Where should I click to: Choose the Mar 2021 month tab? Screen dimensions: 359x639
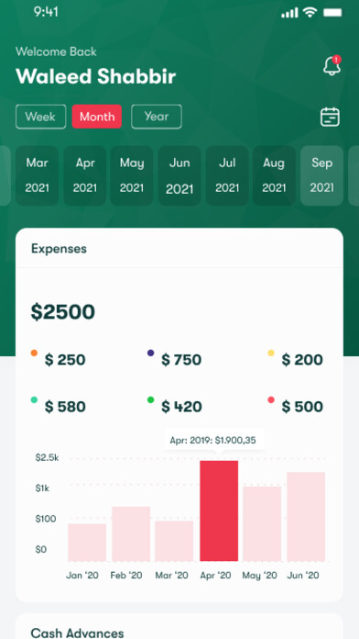coord(37,175)
